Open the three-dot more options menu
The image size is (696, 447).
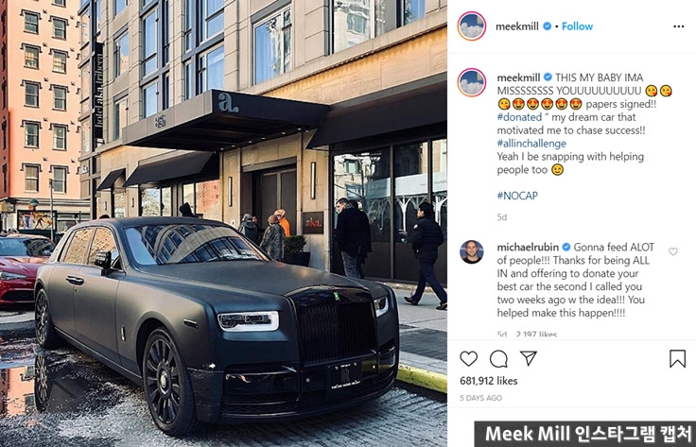(678, 26)
